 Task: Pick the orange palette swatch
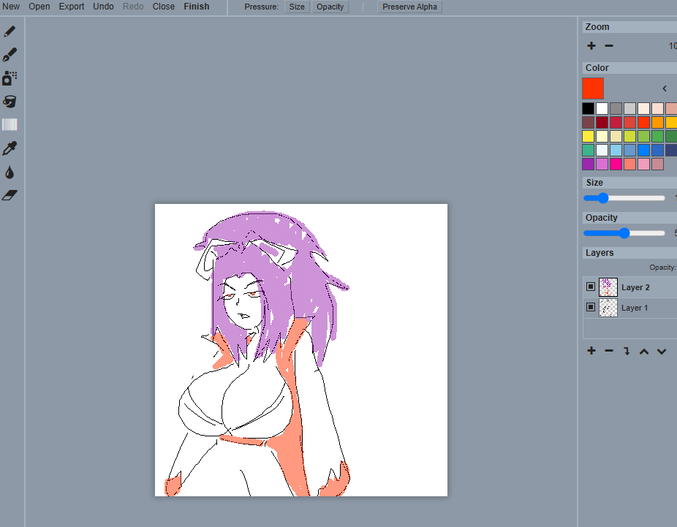tap(657, 122)
